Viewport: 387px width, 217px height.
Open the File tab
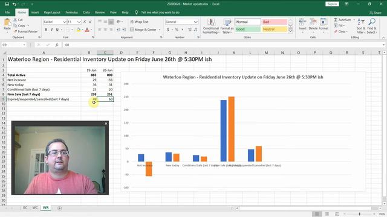tap(7, 12)
